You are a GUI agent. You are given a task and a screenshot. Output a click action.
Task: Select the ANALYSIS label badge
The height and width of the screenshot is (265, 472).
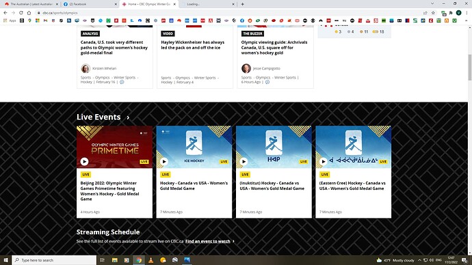[90, 33]
